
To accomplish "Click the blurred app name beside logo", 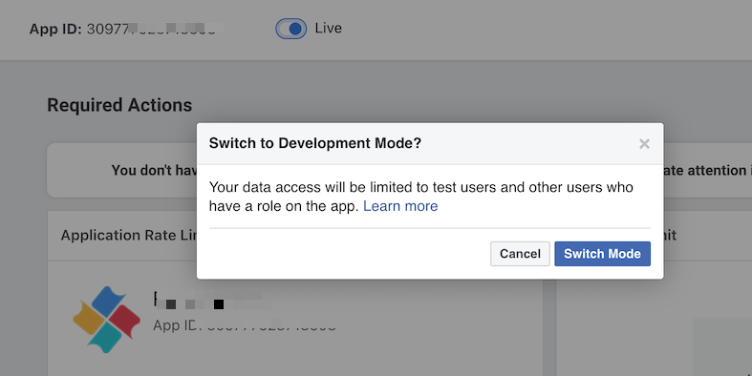I will (x=211, y=300).
